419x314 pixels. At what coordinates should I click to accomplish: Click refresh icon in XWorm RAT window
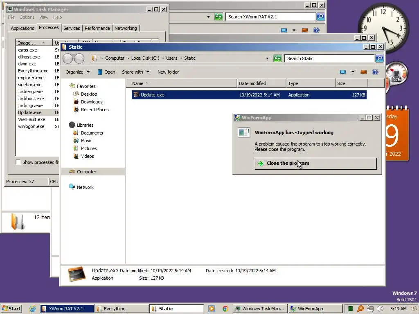[x=219, y=17]
